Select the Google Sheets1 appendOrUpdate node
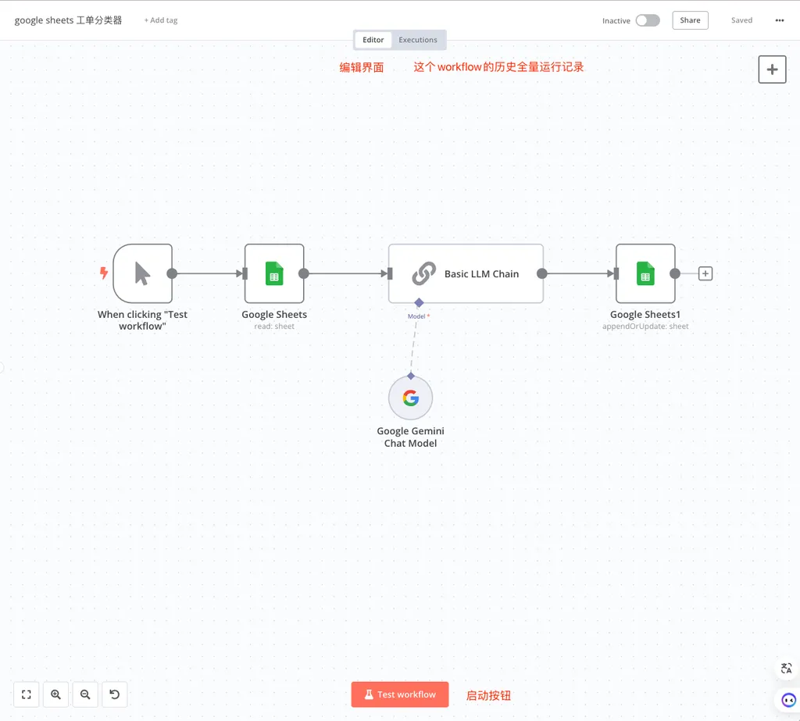 [645, 273]
